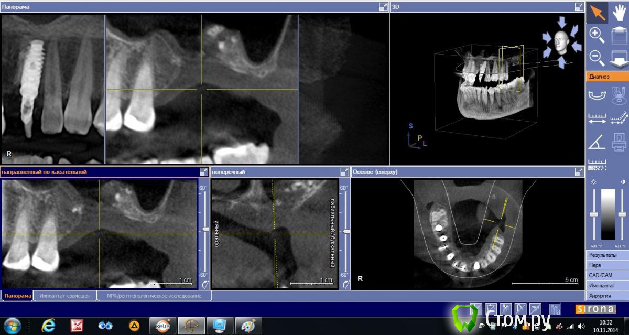Open Internet Explorer from taskbar
This screenshot has height=335, width=629.
tap(48, 325)
